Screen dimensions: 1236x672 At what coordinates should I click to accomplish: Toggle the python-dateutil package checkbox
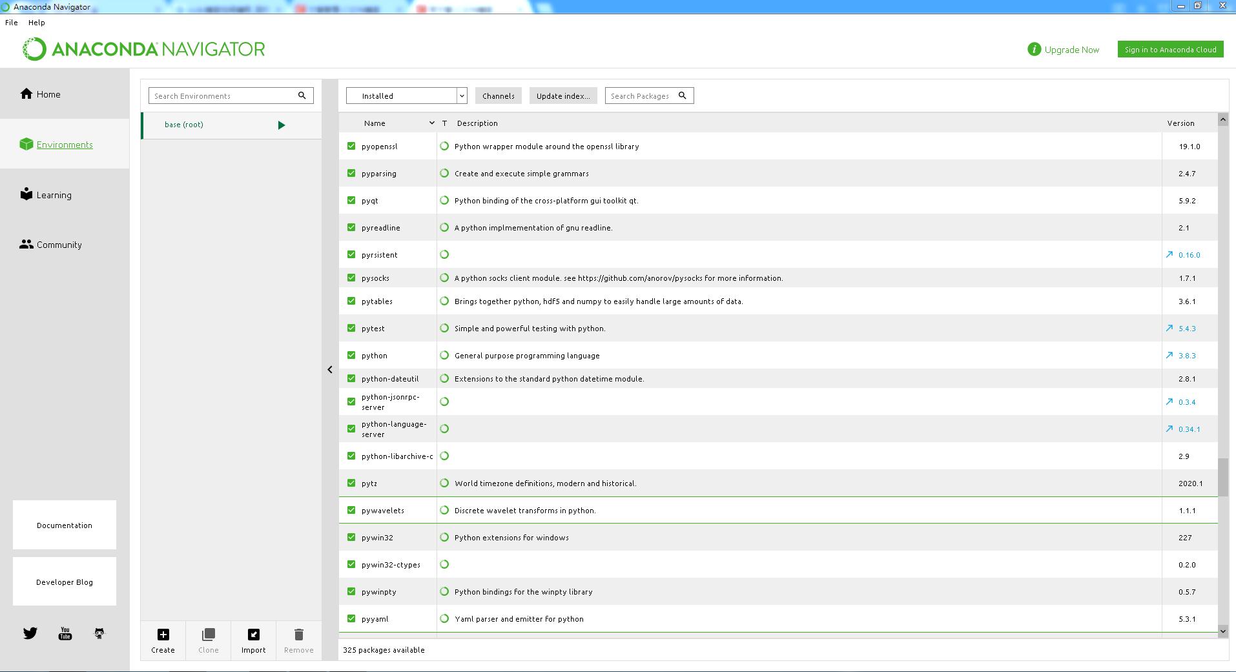(351, 378)
